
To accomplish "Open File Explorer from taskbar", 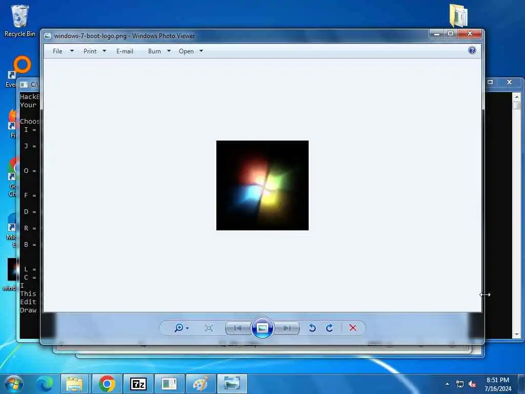I will (74, 384).
